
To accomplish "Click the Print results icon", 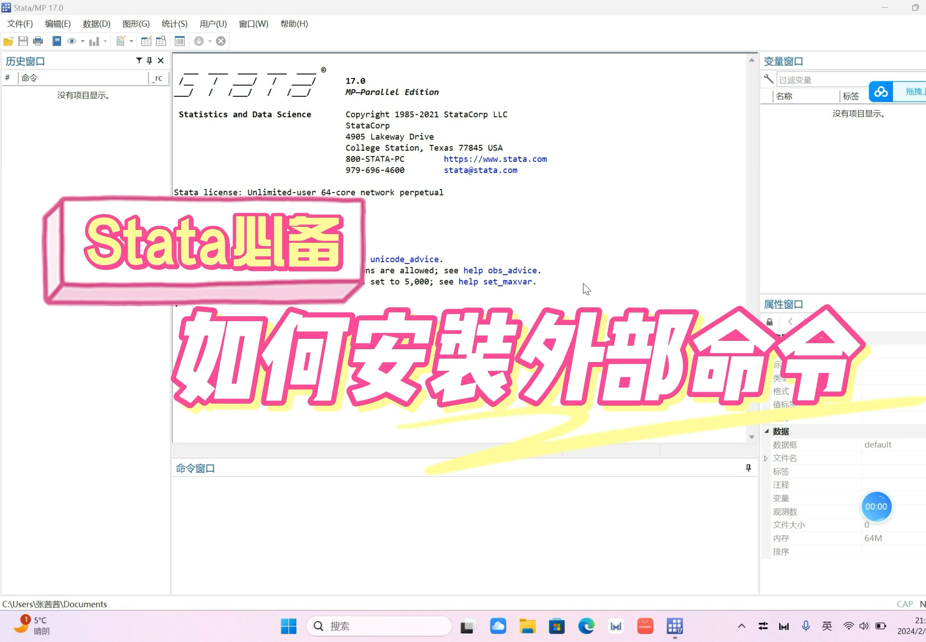I will [38, 41].
